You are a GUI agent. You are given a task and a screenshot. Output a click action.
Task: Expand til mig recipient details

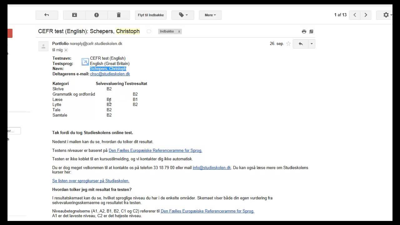click(66, 50)
